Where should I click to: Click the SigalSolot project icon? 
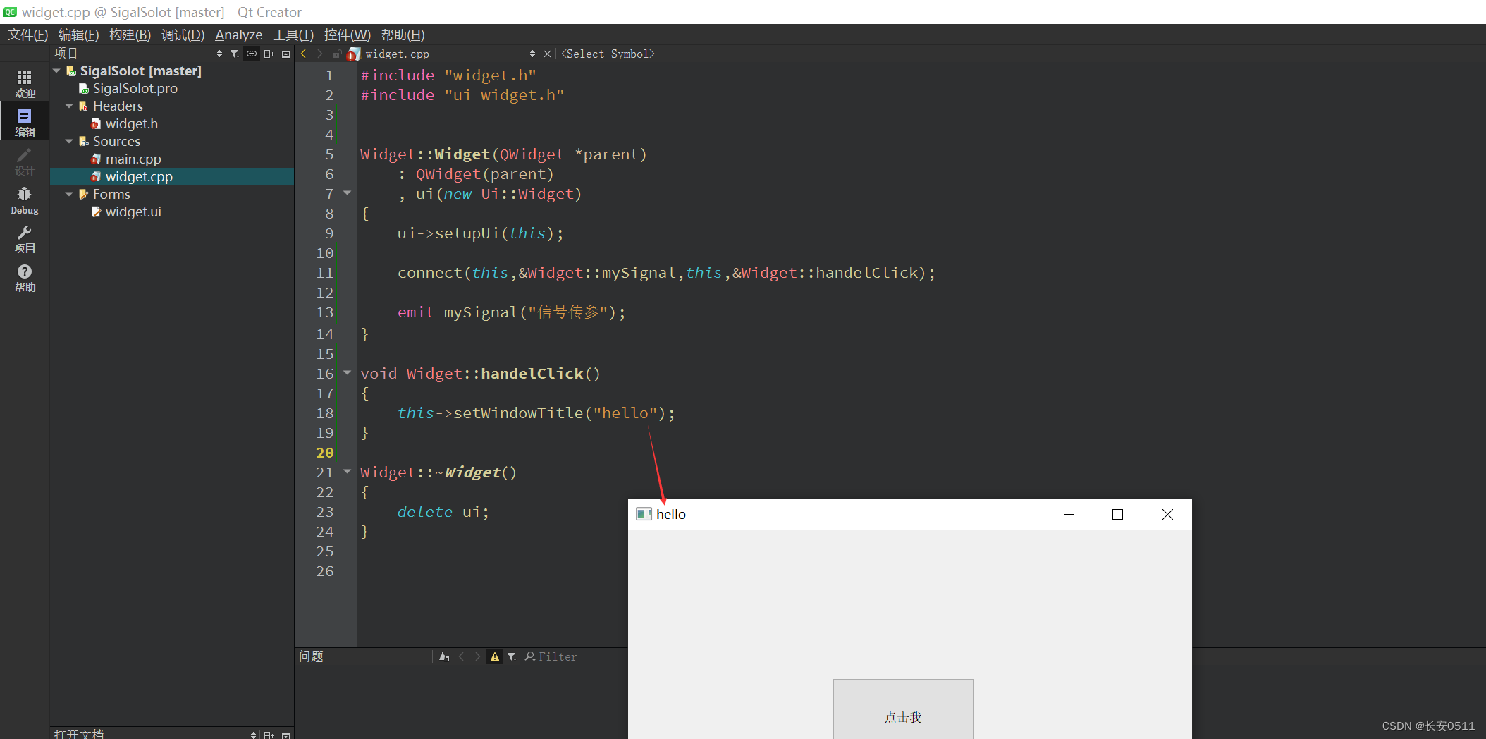pyautogui.click(x=71, y=71)
